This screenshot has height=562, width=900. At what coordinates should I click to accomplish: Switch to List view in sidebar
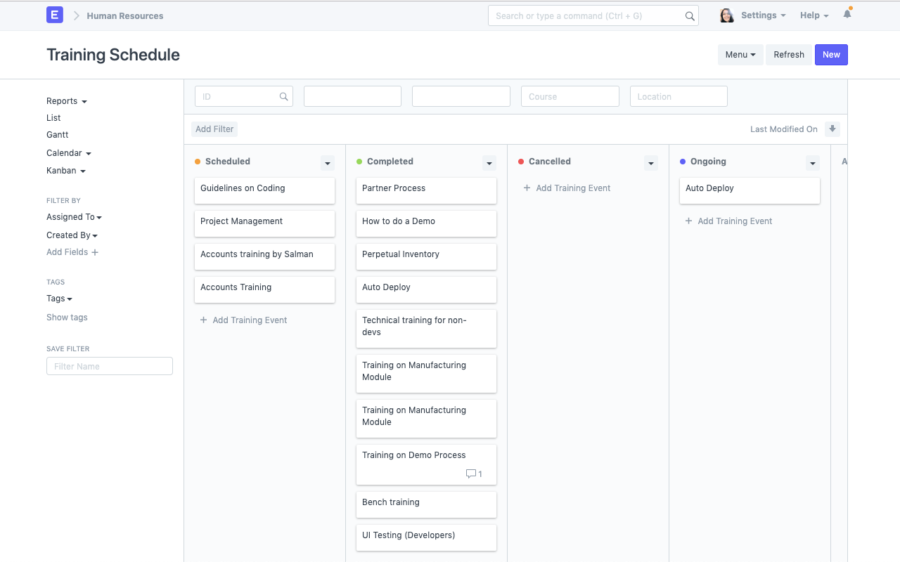tap(53, 118)
